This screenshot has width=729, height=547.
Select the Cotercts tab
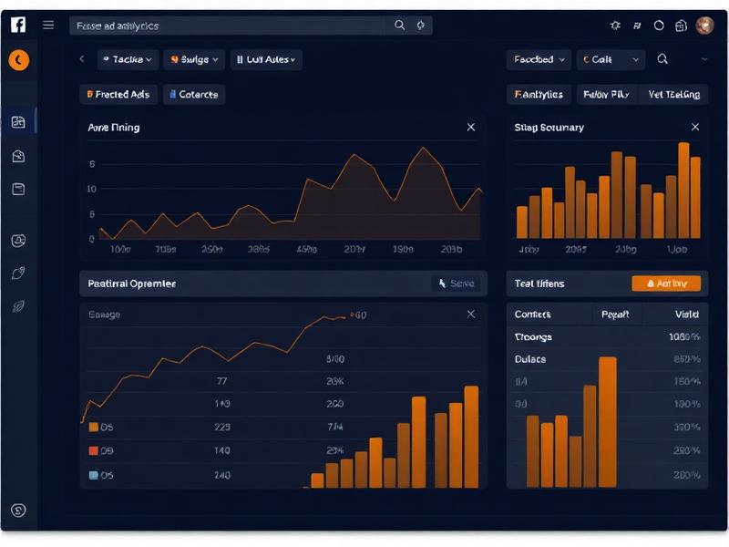194,95
